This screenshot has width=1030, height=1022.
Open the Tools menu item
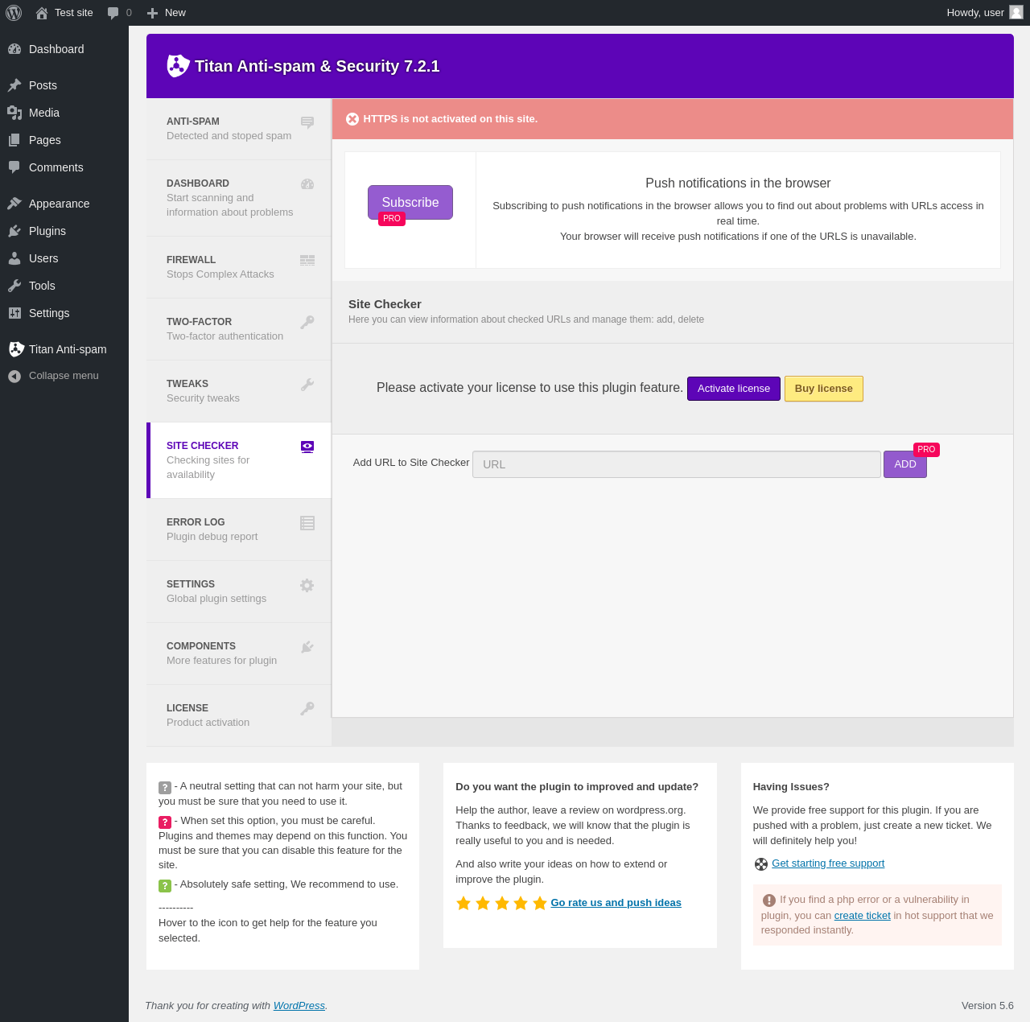[x=64, y=286]
